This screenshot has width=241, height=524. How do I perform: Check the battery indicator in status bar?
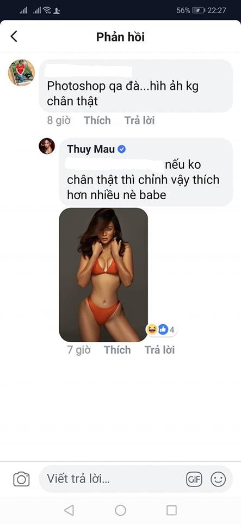(199, 11)
